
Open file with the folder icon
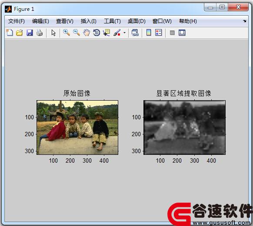[x=20, y=33]
